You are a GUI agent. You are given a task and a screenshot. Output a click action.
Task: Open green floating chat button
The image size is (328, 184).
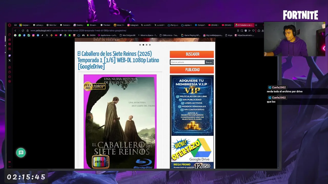tap(21, 153)
